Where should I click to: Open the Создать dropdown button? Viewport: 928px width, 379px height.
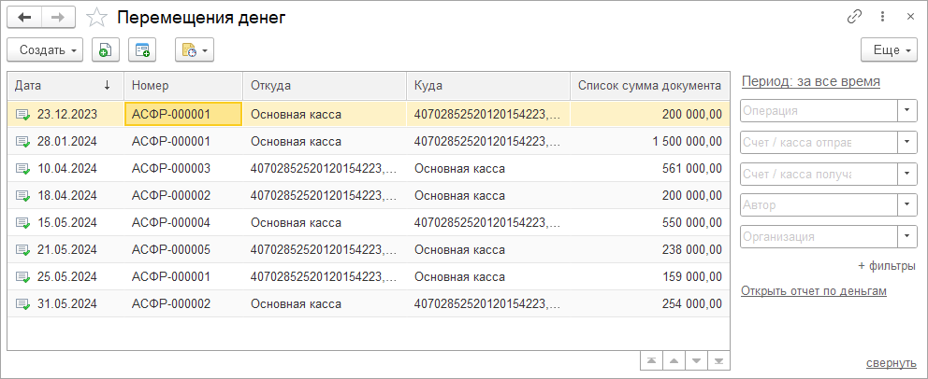coord(45,49)
